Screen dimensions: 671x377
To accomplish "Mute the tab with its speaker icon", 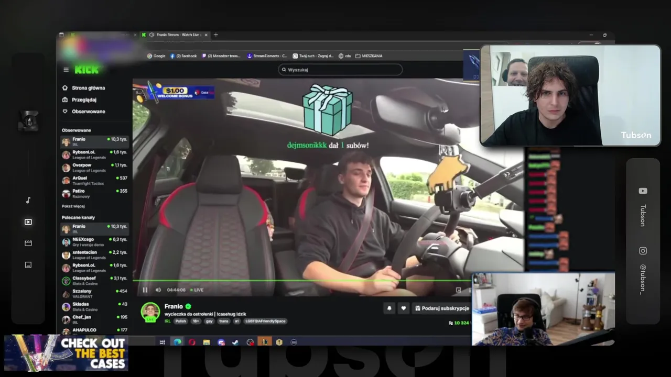I will 151,35.
